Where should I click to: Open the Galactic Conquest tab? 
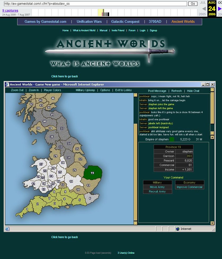click(x=125, y=22)
